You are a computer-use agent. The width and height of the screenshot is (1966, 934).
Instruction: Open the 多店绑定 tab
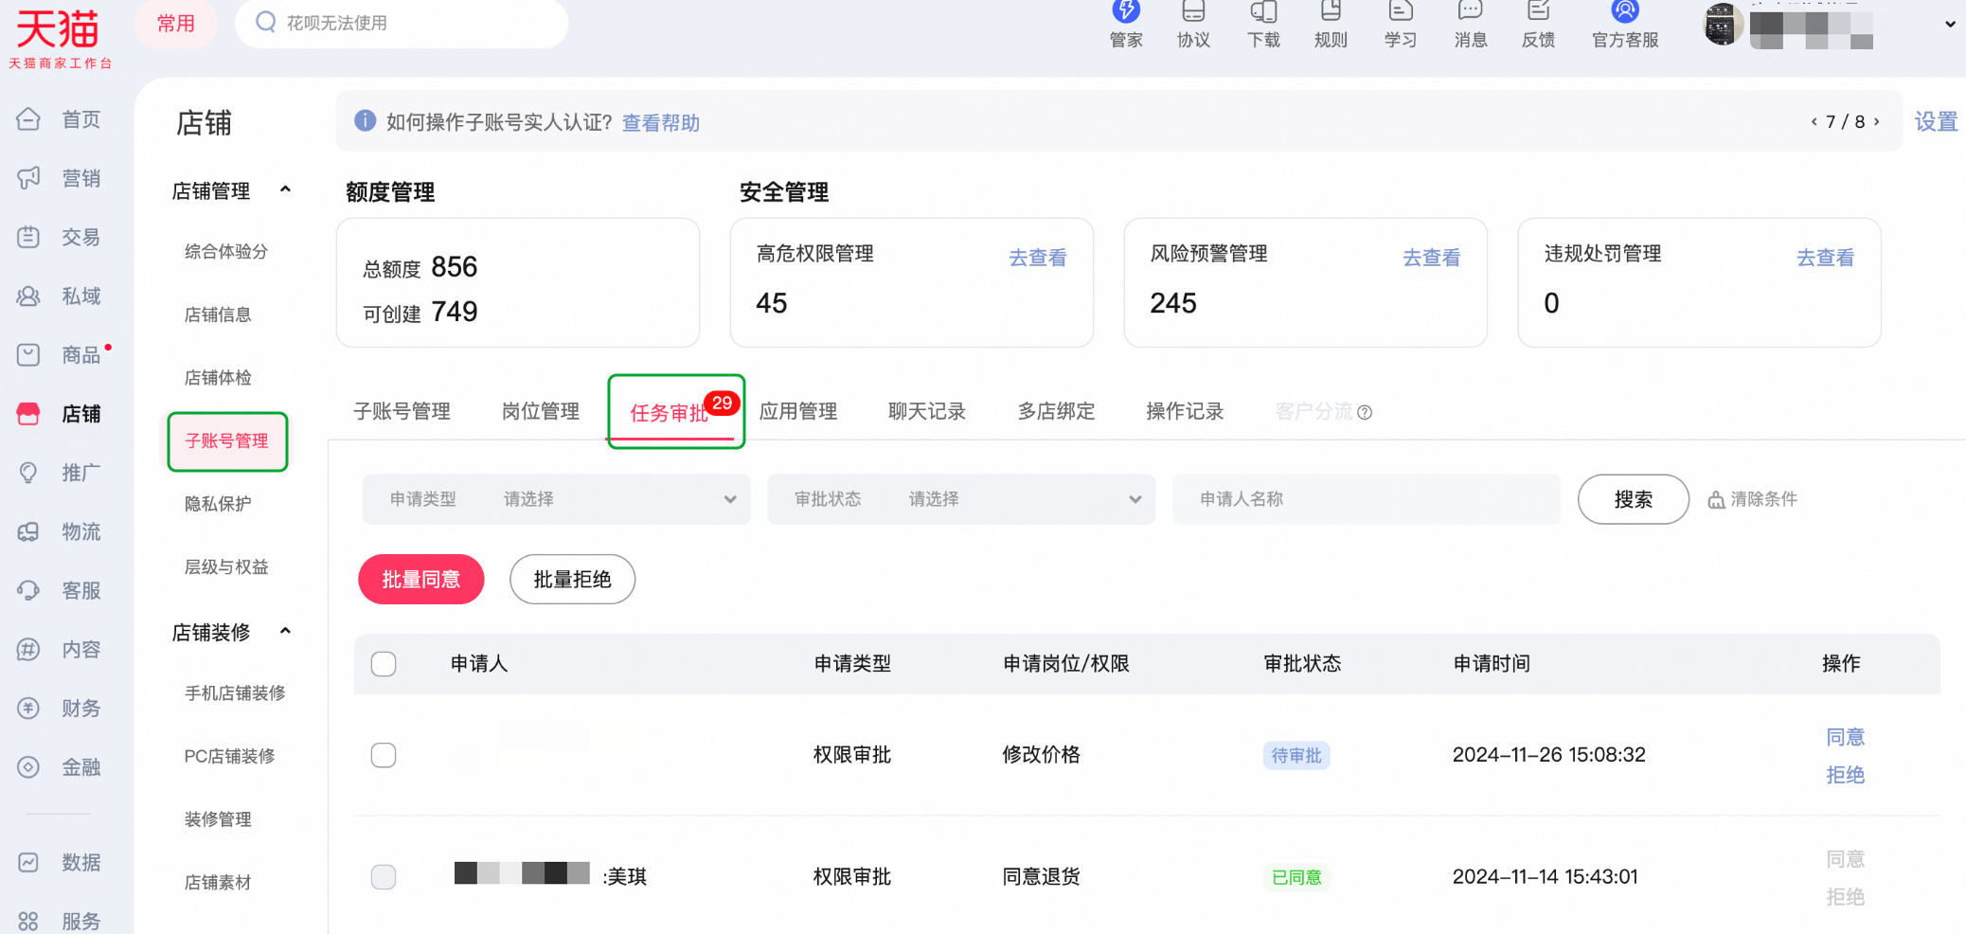[x=1055, y=411]
